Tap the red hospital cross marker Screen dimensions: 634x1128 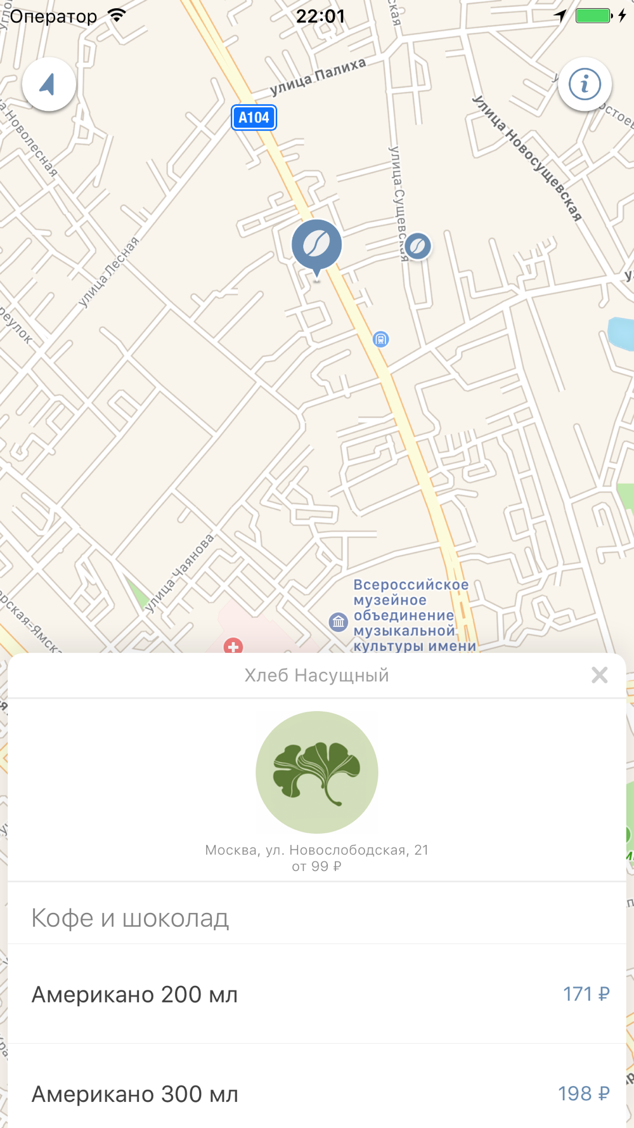pos(233,646)
